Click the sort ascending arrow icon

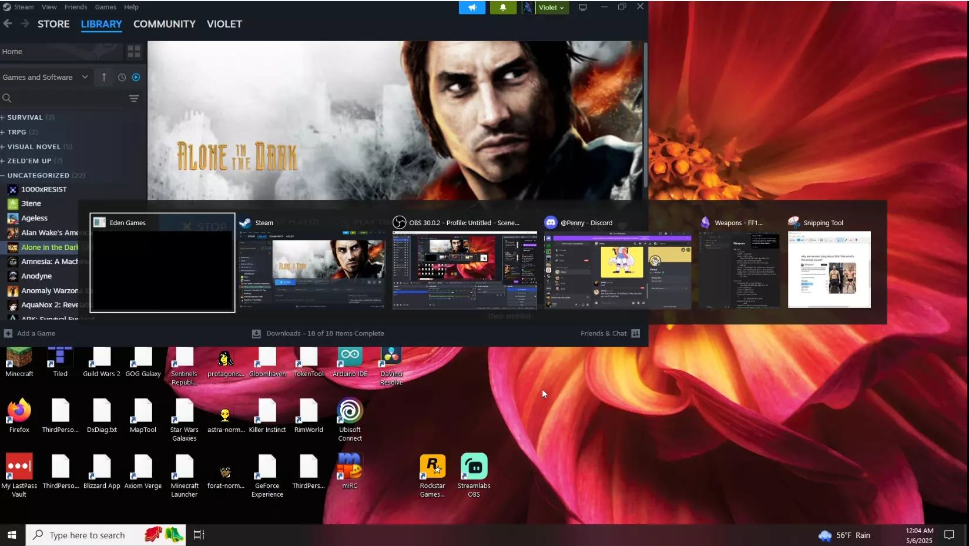tap(104, 77)
